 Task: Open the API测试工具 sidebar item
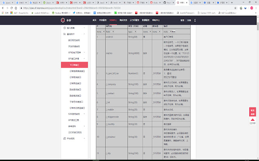[x=74, y=120]
